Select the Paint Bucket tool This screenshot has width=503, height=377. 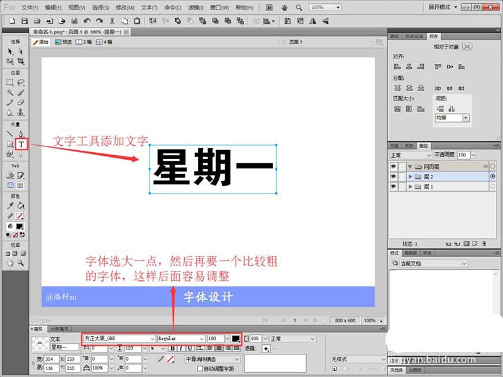21,205
